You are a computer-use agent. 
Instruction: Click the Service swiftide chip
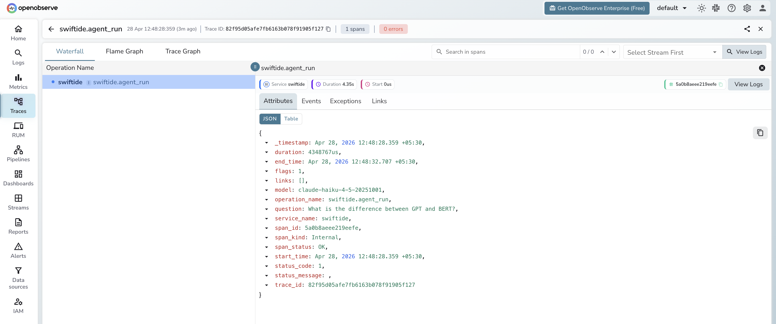coord(283,84)
